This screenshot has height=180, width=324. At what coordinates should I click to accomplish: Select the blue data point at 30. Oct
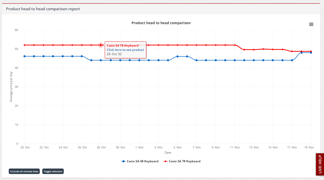pos(120,60)
